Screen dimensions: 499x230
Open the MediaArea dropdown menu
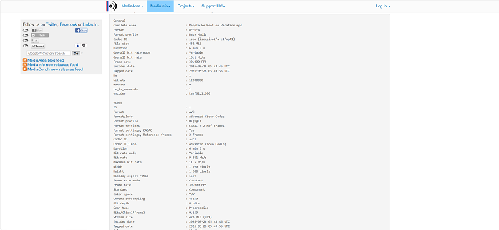click(x=132, y=6)
